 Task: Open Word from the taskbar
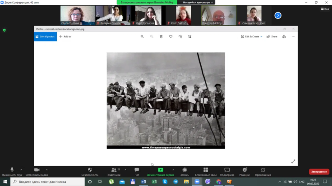143,182
